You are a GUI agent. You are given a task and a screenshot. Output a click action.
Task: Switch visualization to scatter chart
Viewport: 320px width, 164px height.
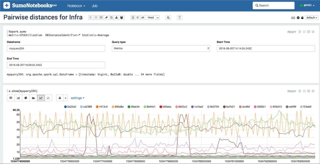48,98
